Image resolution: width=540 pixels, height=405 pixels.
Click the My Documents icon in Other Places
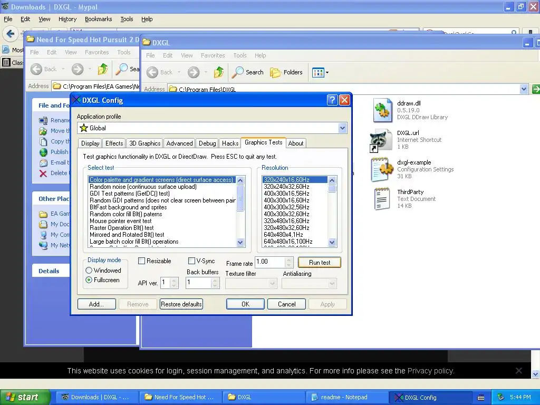click(43, 224)
